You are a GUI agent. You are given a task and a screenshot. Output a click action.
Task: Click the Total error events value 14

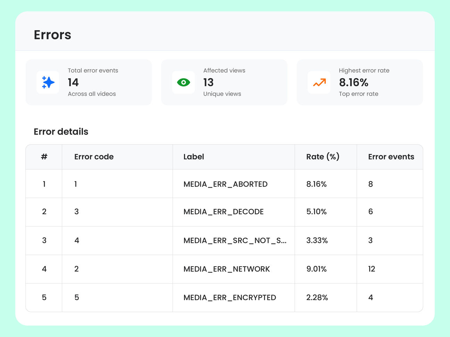73,82
